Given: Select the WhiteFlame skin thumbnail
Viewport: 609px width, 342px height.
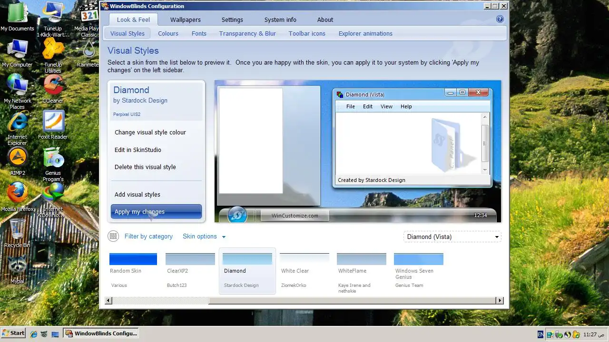Looking at the screenshot, I should tap(362, 273).
